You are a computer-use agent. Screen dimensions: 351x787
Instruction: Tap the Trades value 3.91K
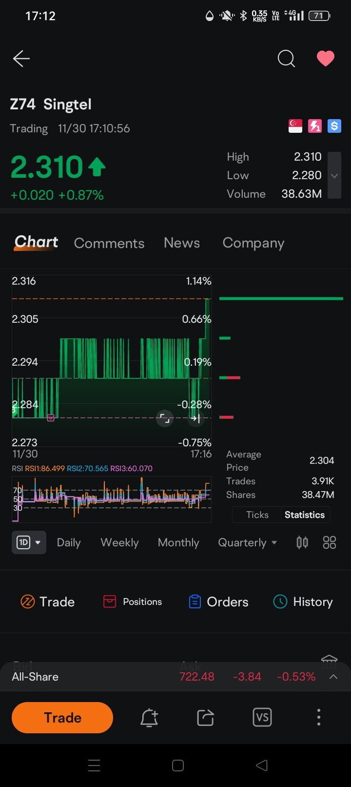click(323, 481)
